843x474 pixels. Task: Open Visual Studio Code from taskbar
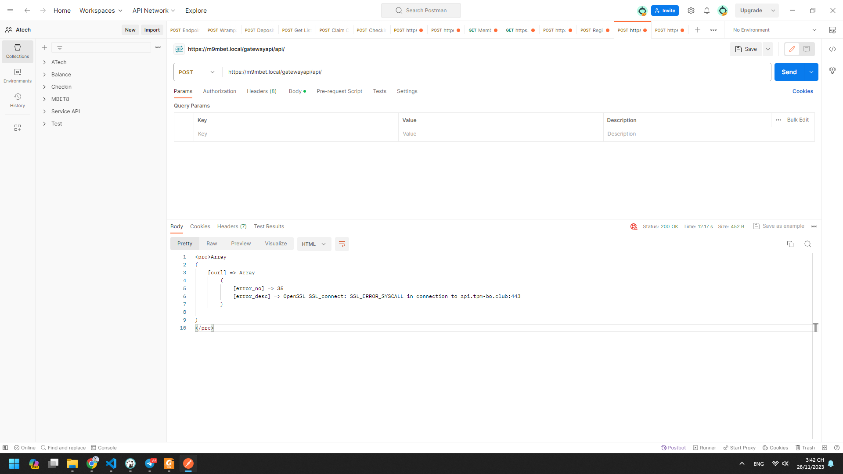[111, 463]
